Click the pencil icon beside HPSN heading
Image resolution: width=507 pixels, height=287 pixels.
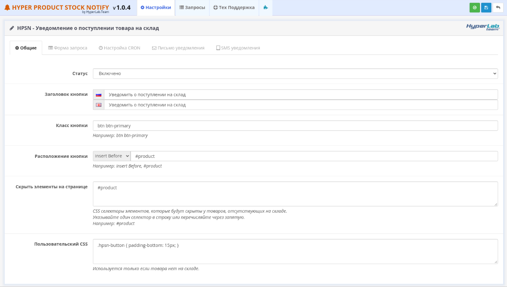(12, 28)
